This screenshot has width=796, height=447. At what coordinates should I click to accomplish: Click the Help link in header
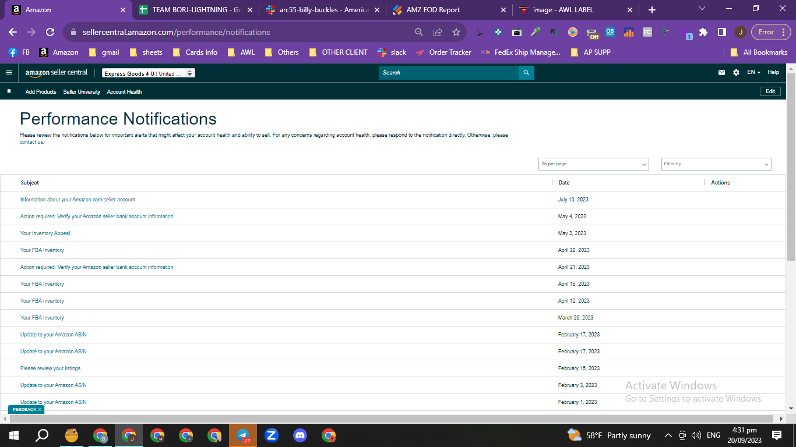tap(773, 72)
